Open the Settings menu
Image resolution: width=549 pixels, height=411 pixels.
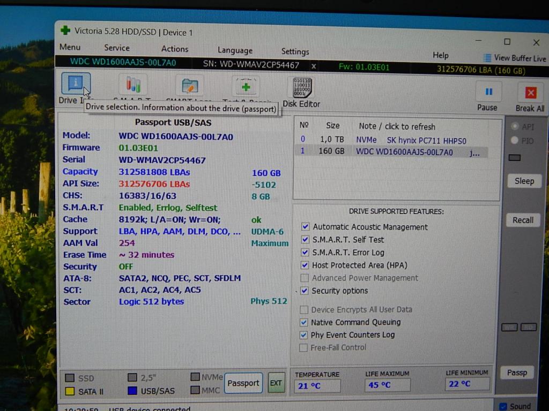coord(295,52)
